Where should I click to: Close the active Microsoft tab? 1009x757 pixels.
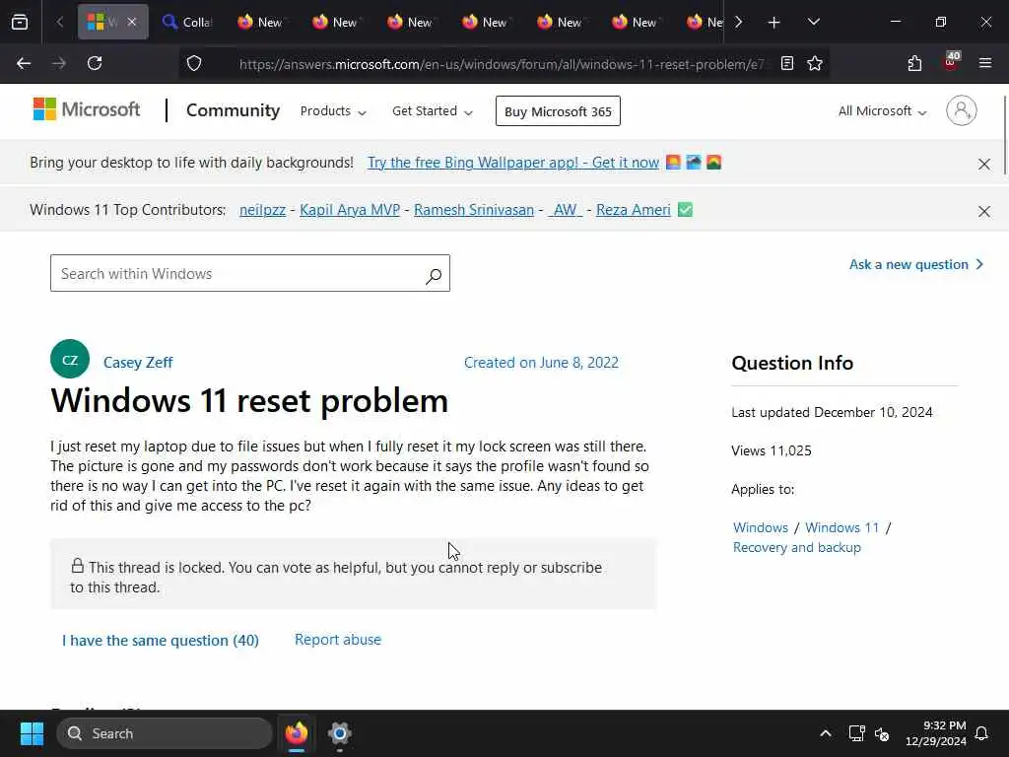coord(132,22)
